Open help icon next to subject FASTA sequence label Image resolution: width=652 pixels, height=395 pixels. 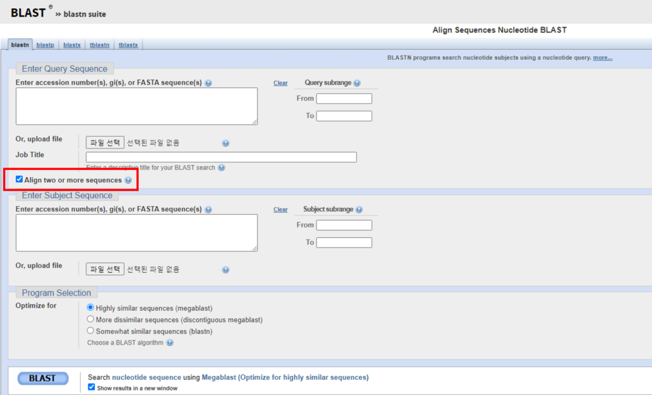[208, 210]
